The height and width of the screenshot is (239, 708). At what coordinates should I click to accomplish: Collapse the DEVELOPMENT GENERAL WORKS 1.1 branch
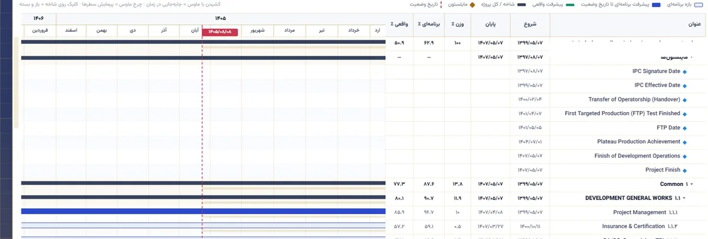tap(684, 199)
